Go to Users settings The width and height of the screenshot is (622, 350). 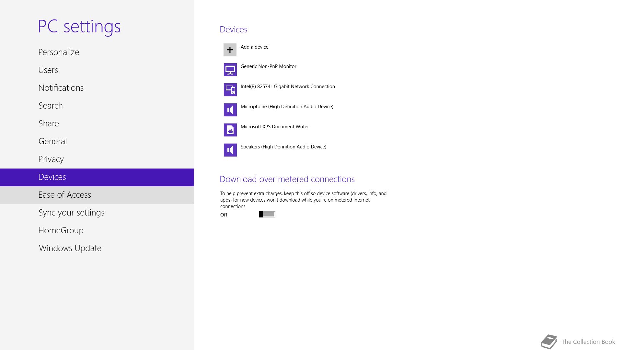pos(48,70)
